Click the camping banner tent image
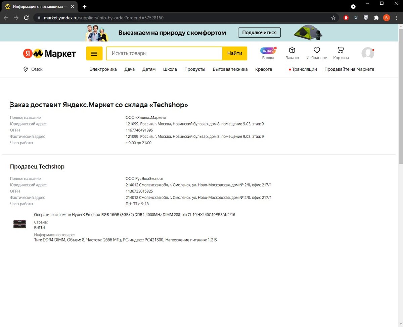Image resolution: width=403 pixels, height=327 pixels. tap(308, 32)
